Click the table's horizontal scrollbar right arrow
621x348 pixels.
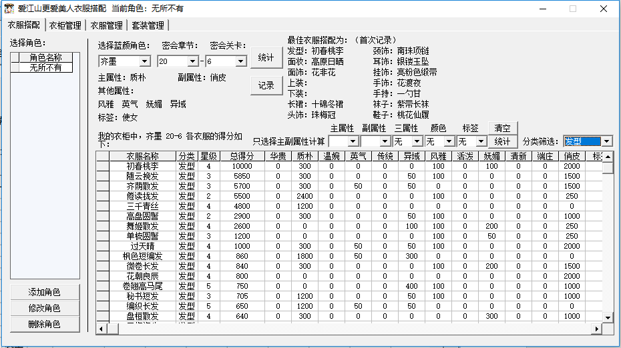tap(596, 329)
